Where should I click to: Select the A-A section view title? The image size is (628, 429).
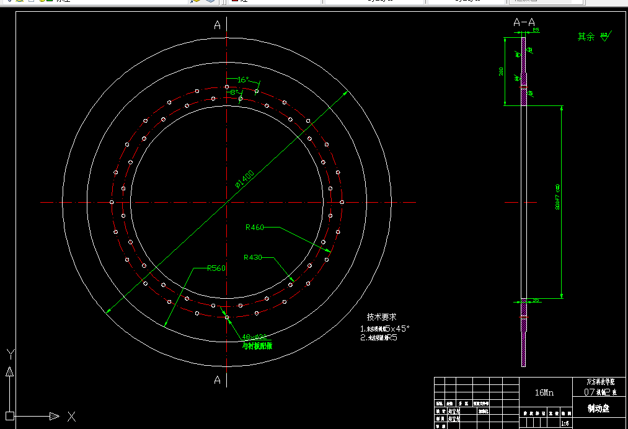tap(524, 22)
